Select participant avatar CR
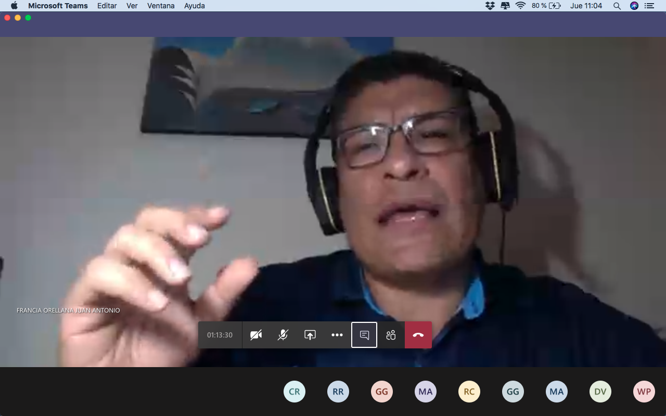The height and width of the screenshot is (416, 666). click(x=294, y=392)
